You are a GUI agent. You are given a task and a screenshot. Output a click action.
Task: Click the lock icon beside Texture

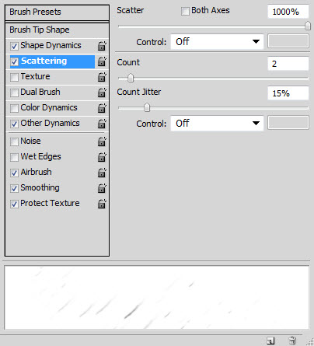[102, 77]
